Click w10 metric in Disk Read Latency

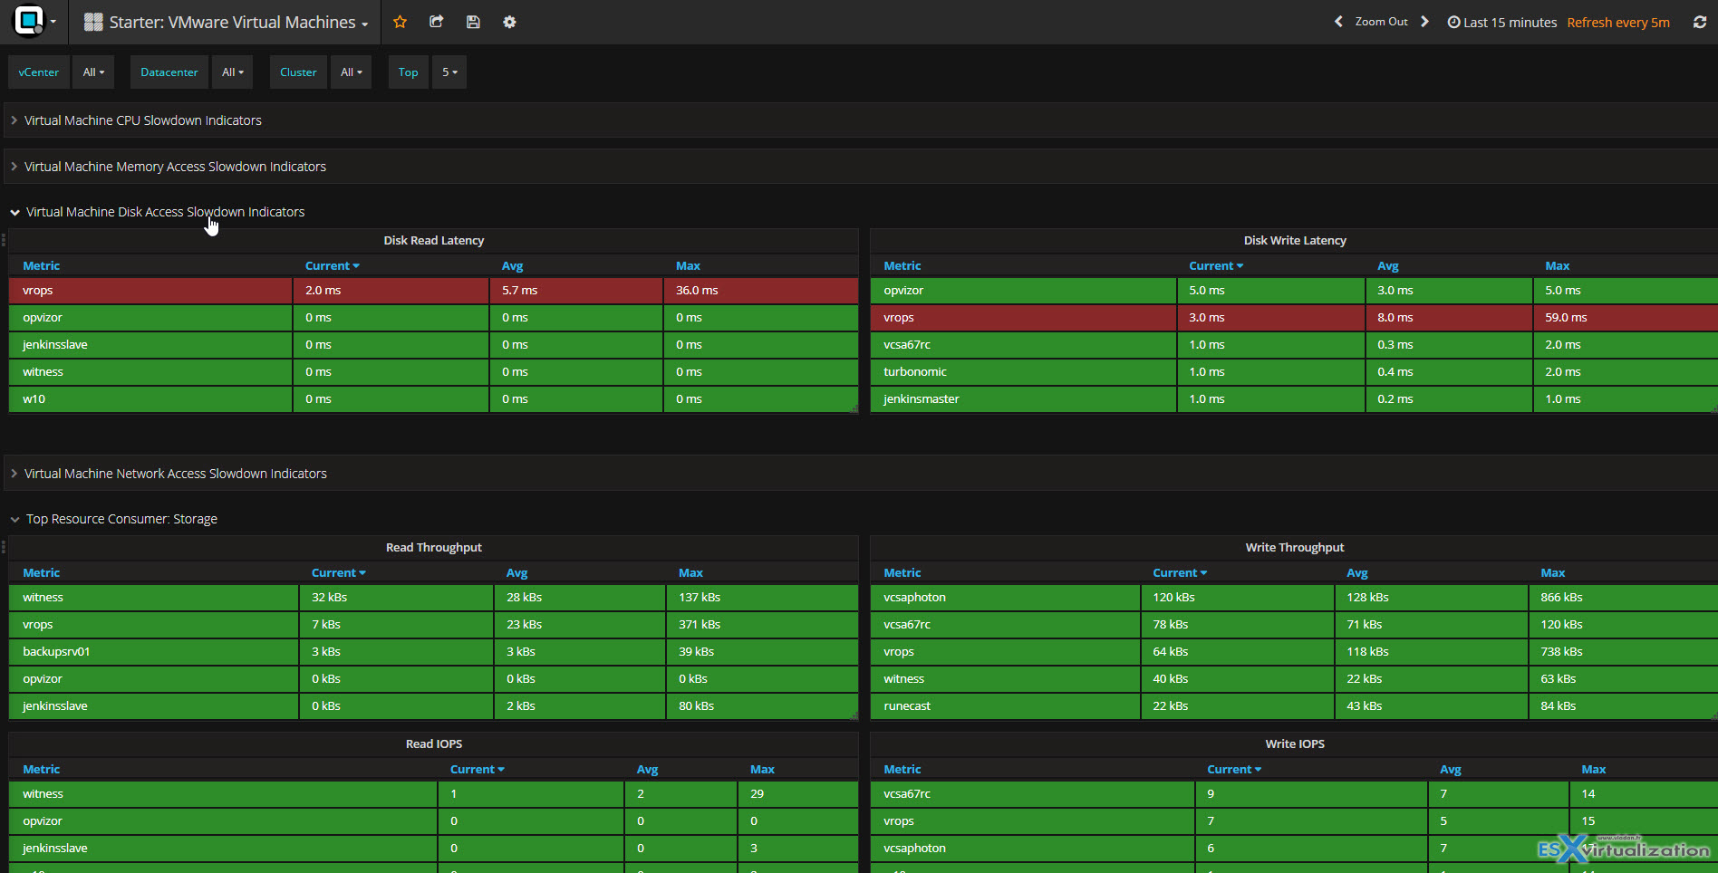click(34, 399)
